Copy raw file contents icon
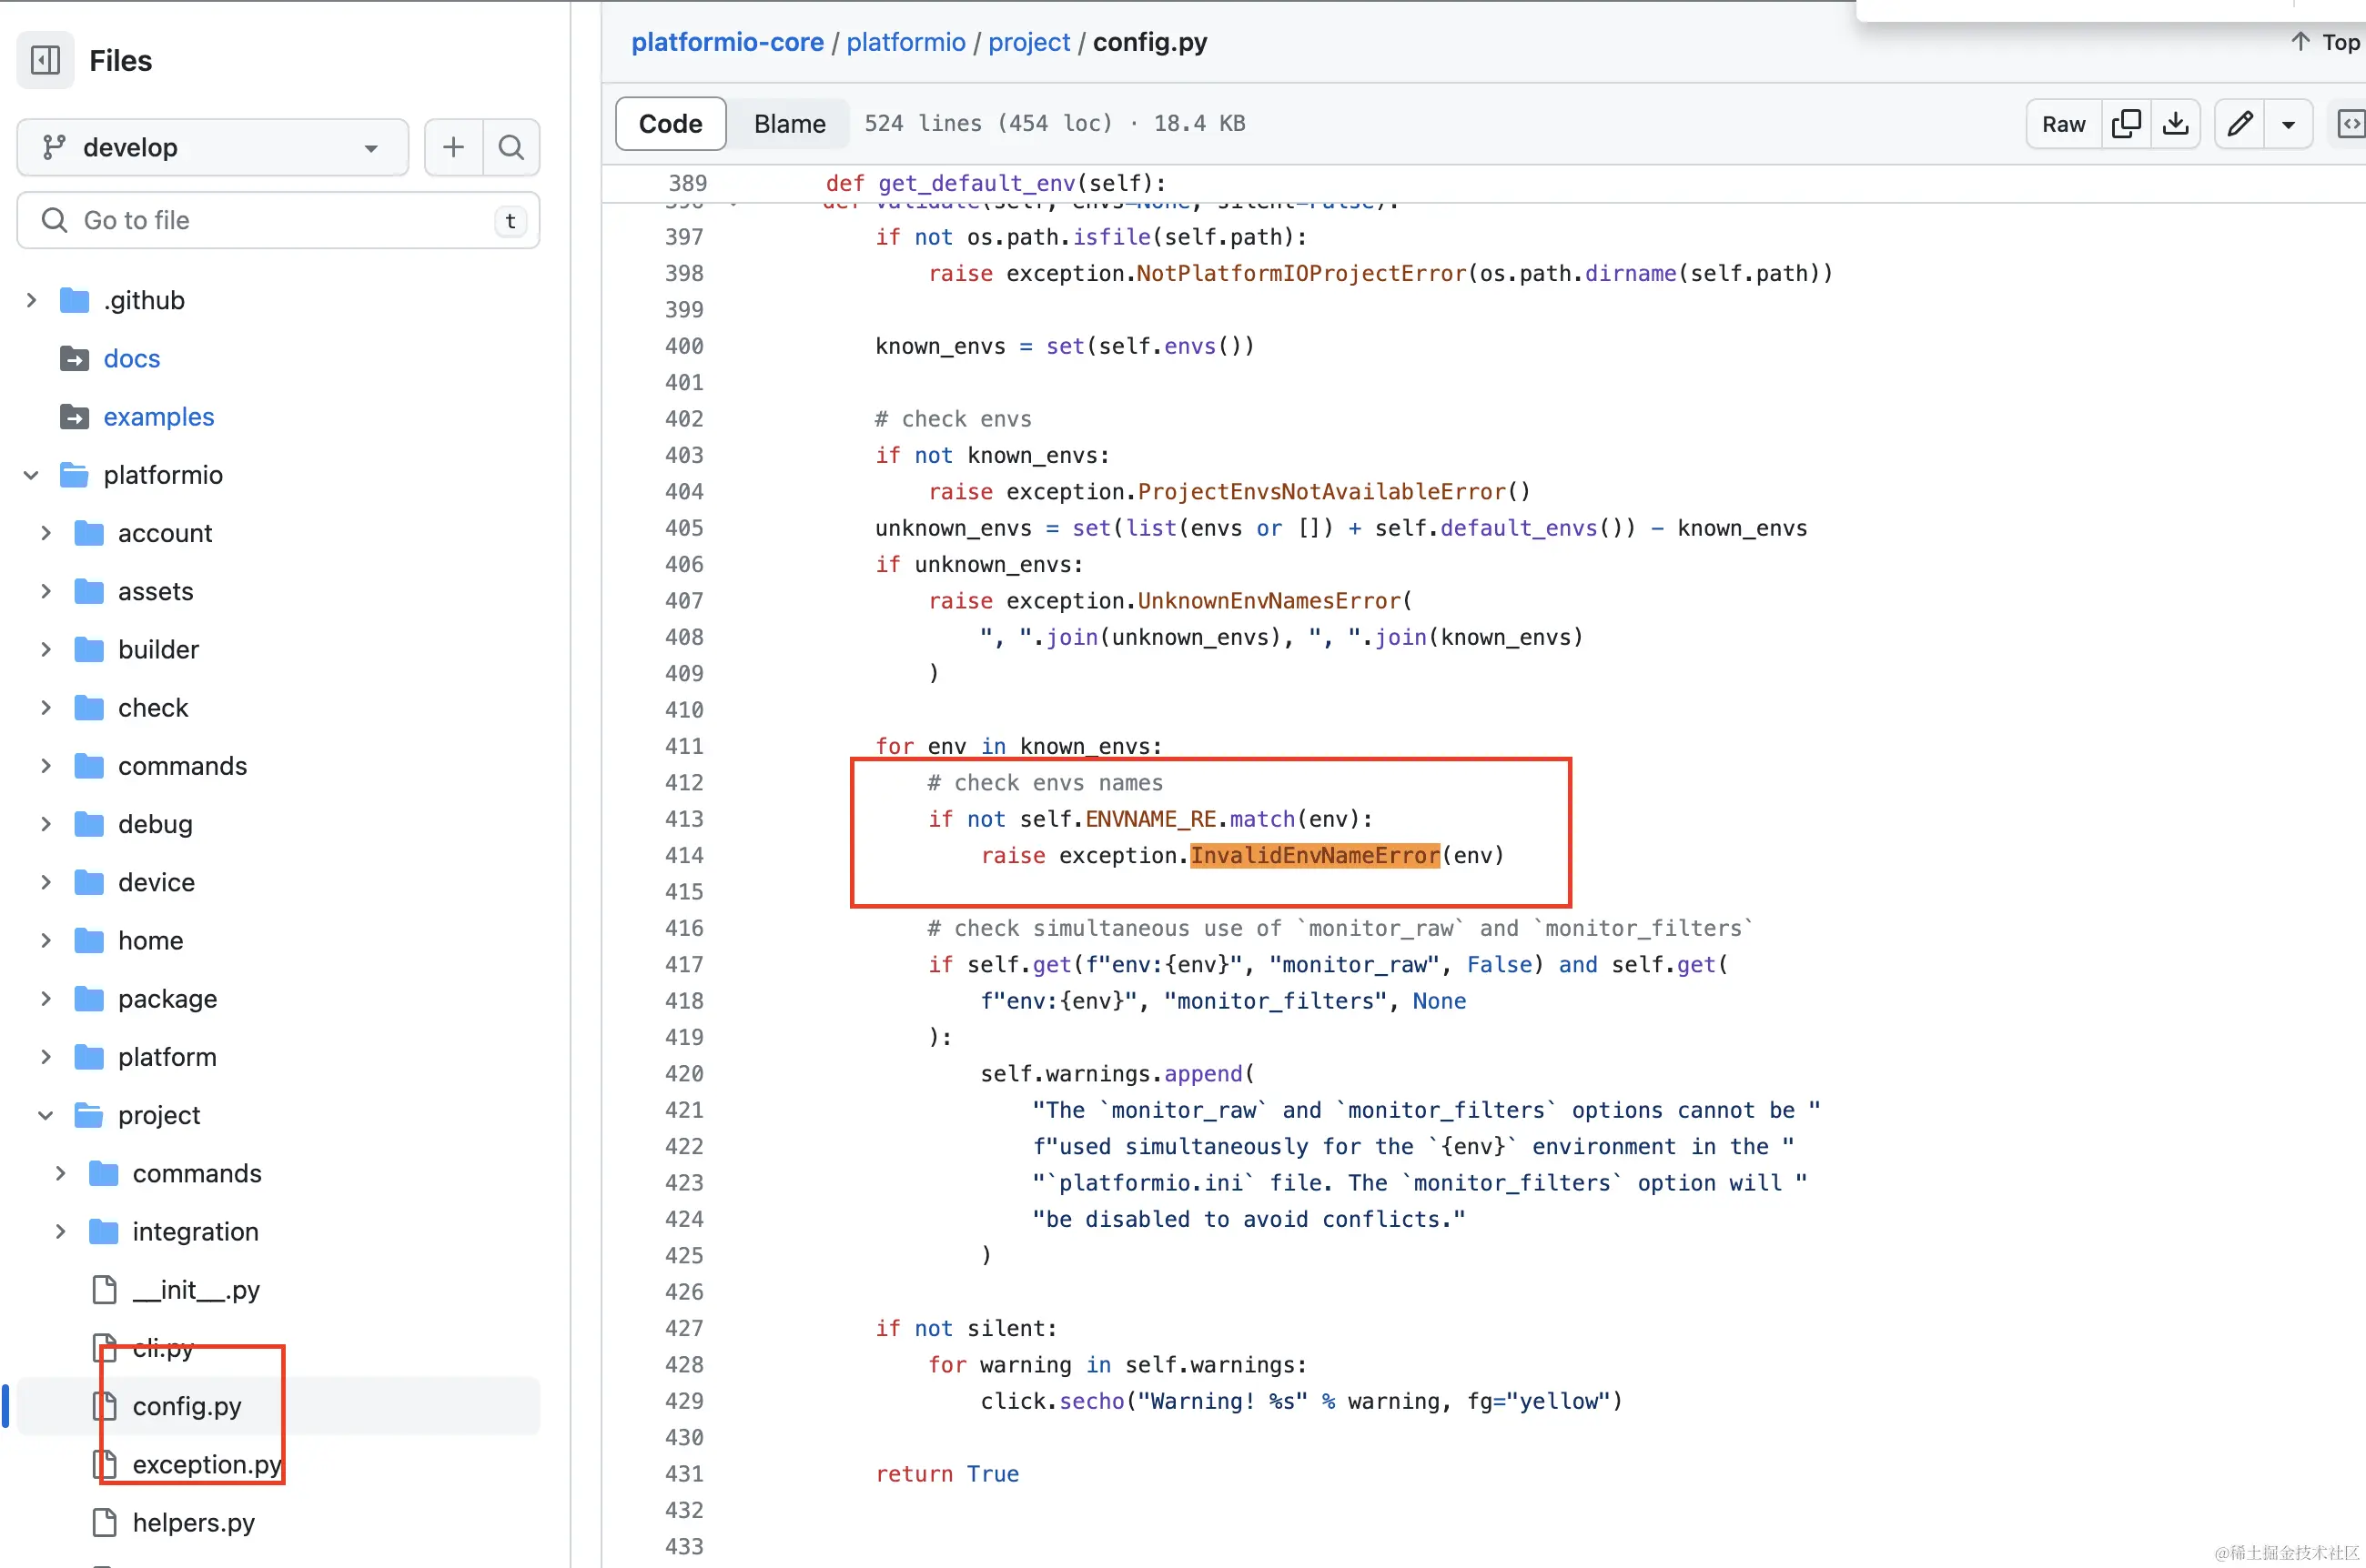The height and width of the screenshot is (1568, 2366). 2126,124
